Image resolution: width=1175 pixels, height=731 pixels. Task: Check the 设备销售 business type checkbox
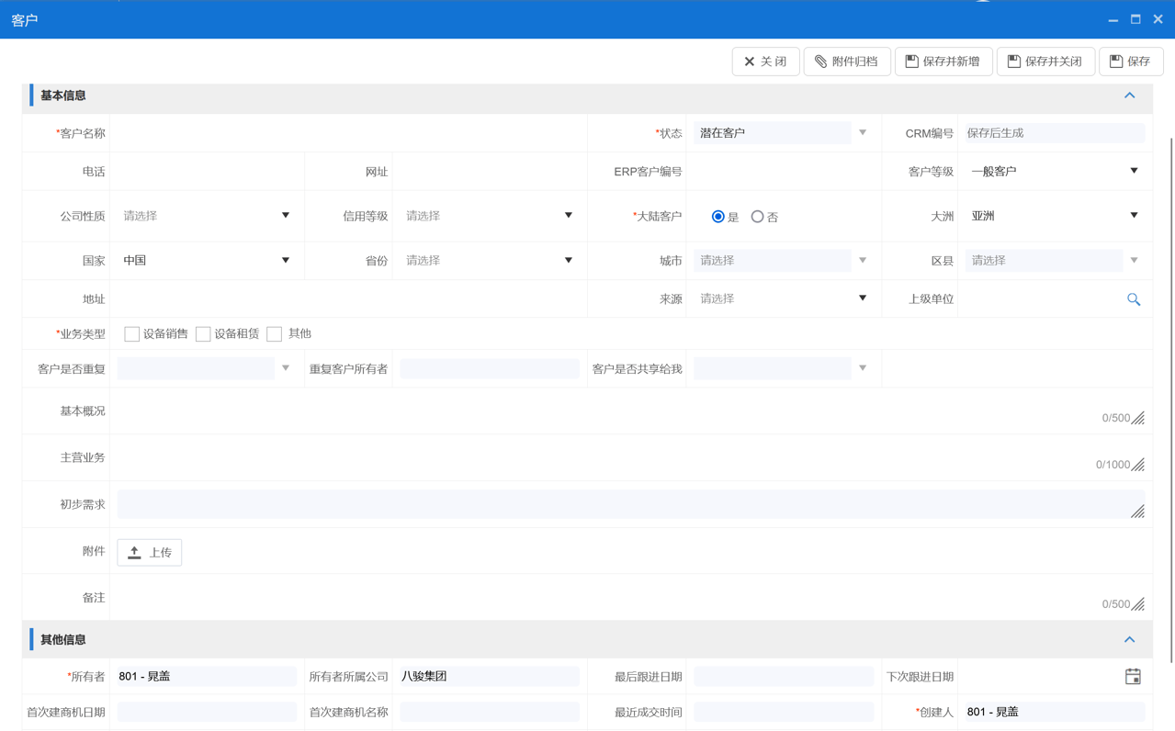(x=132, y=334)
